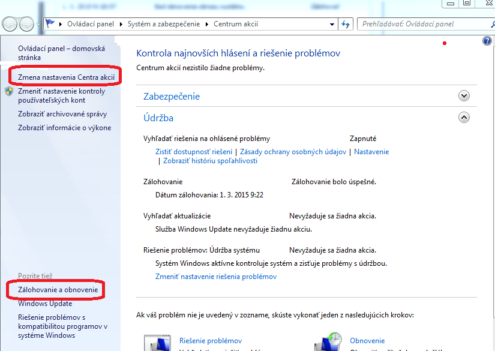The image size is (495, 351).
Task: Click the Action Center flag icon in address bar
Action: [50, 23]
